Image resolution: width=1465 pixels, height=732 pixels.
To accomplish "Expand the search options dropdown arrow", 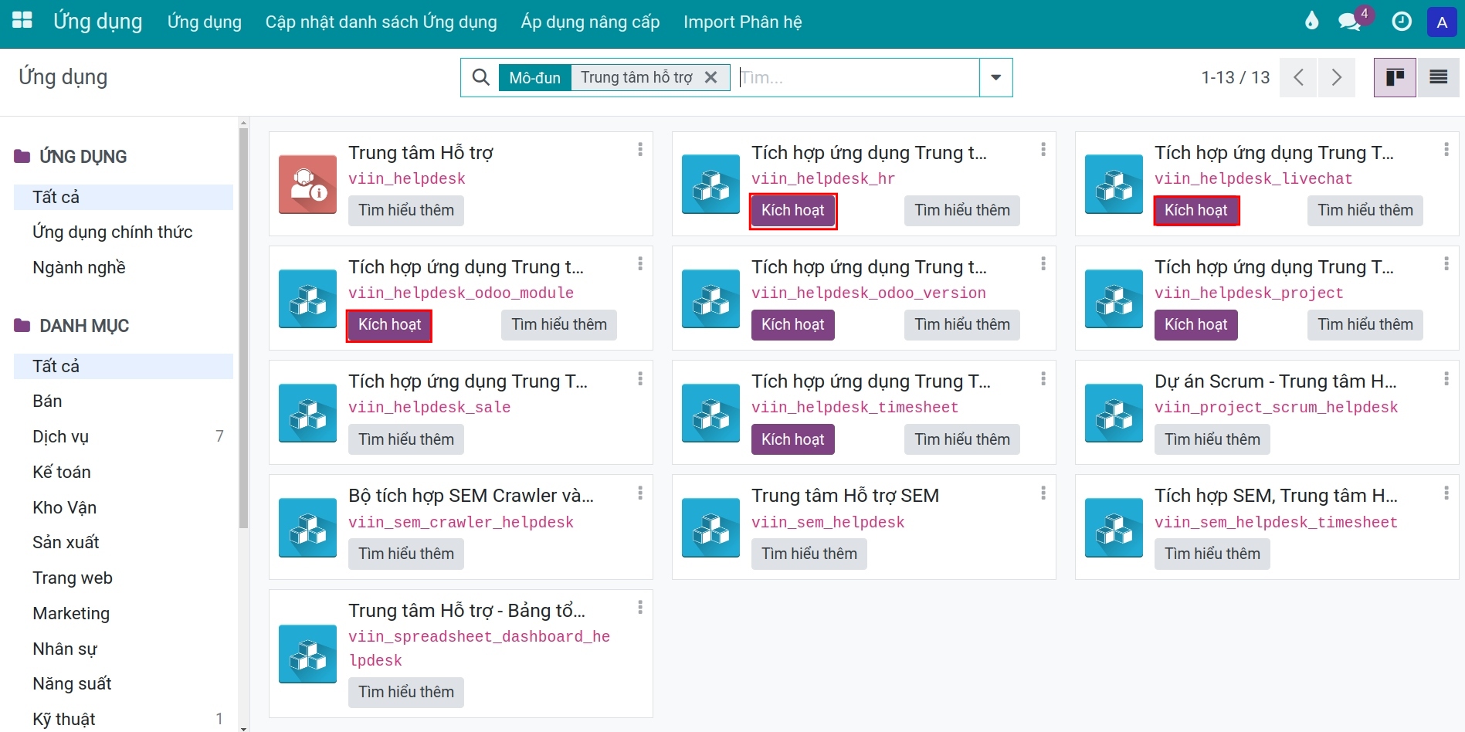I will tap(996, 77).
